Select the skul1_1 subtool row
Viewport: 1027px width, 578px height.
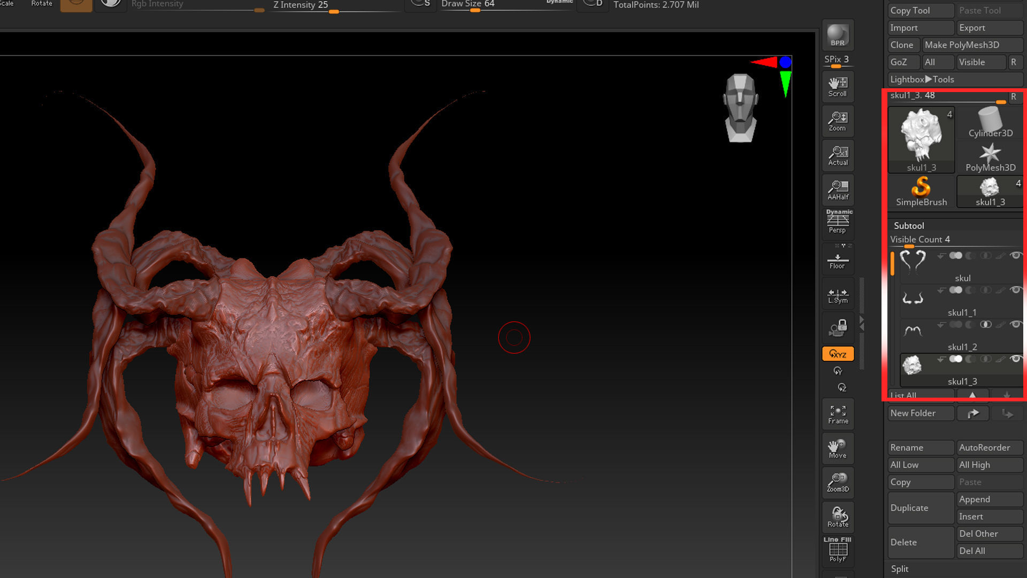[962, 301]
